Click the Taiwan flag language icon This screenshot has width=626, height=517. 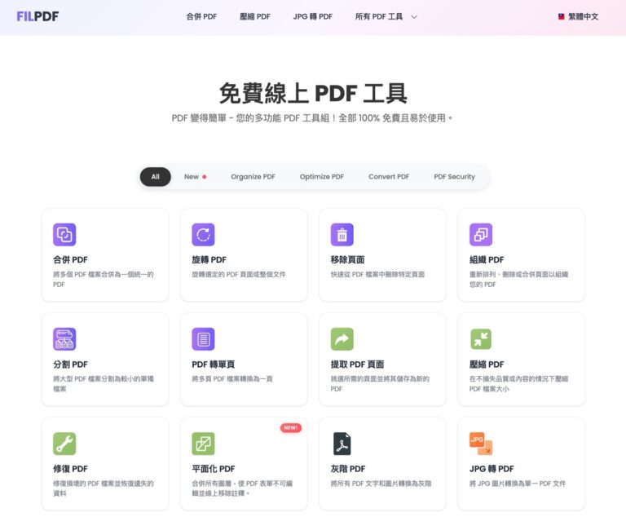tap(562, 16)
